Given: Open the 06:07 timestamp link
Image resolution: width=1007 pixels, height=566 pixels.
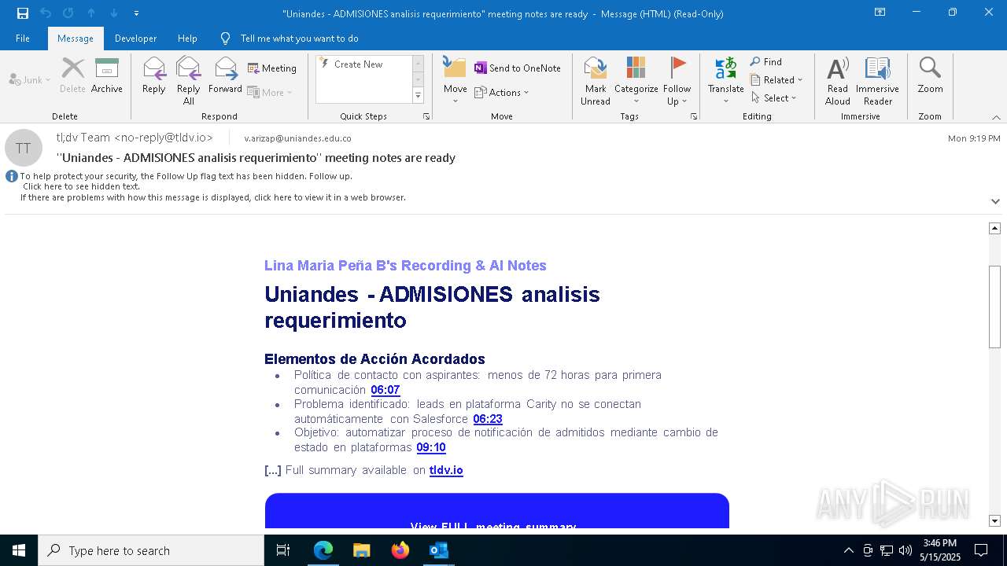Looking at the screenshot, I should [x=385, y=390].
